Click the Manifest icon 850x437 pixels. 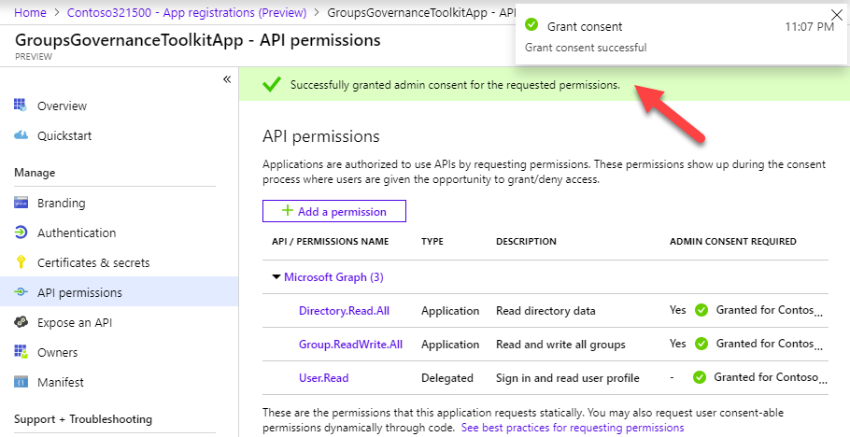21,382
